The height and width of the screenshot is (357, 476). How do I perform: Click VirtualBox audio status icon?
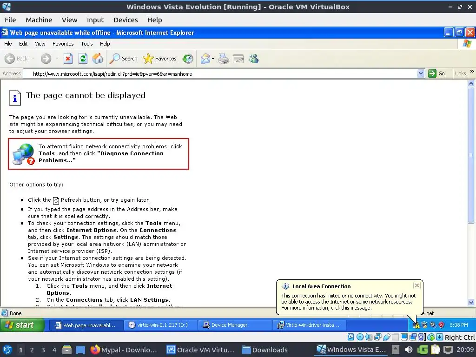(x=369, y=337)
